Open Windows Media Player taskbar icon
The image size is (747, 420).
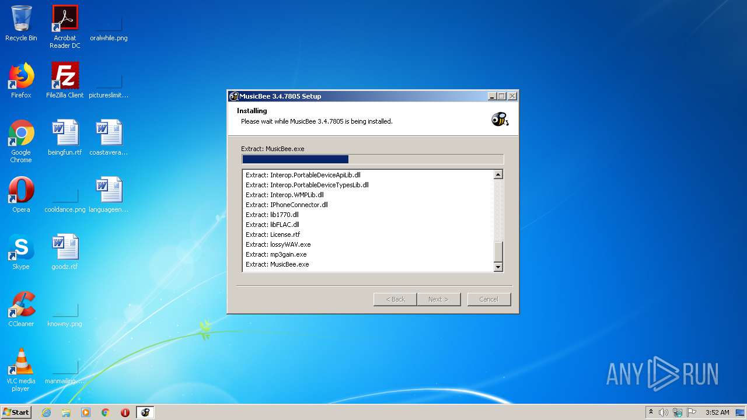(x=86, y=412)
